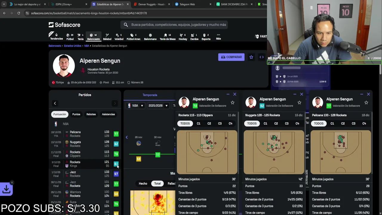Select the Total shot map option

157,184
